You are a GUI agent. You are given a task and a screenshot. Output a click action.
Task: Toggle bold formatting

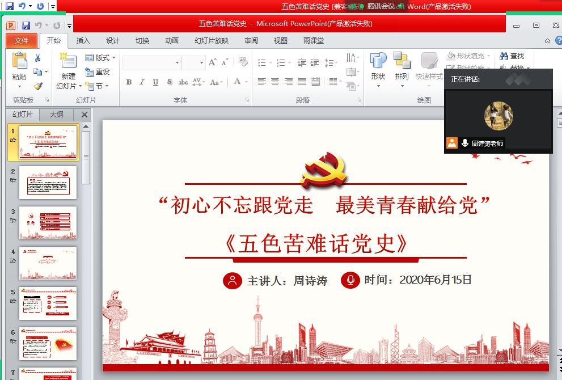tap(129, 82)
